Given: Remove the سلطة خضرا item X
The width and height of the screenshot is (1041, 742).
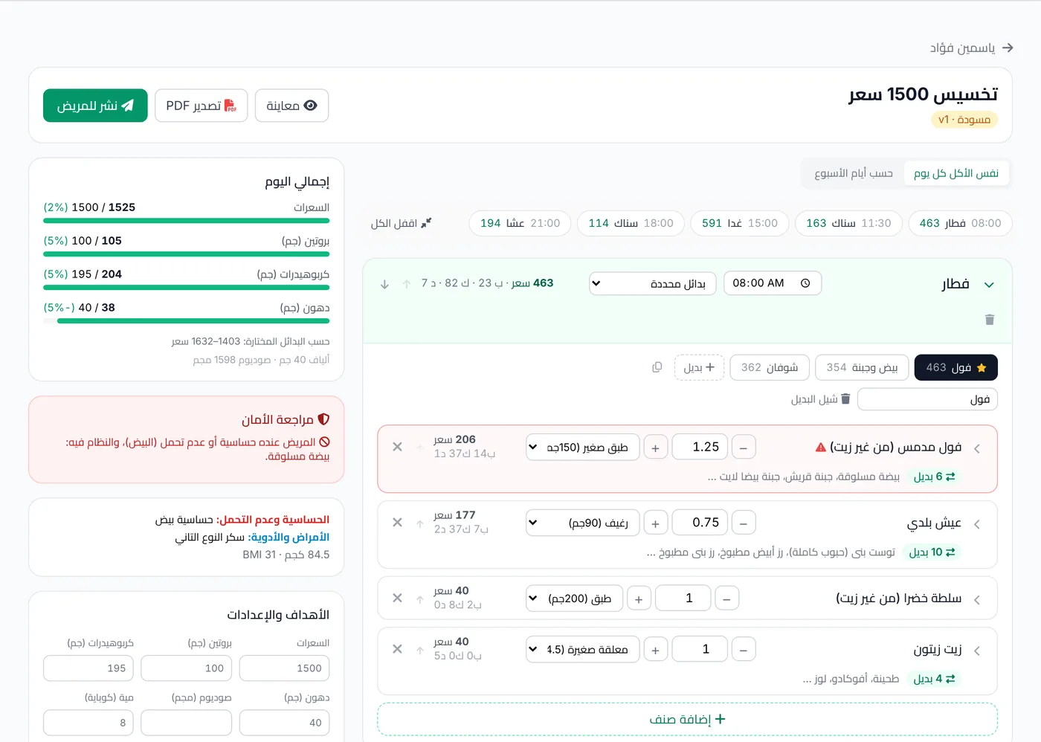Looking at the screenshot, I should (x=397, y=598).
